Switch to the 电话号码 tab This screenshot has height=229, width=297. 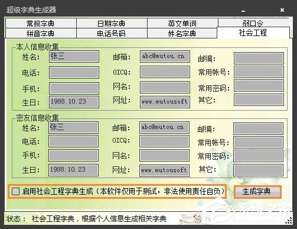pos(112,33)
